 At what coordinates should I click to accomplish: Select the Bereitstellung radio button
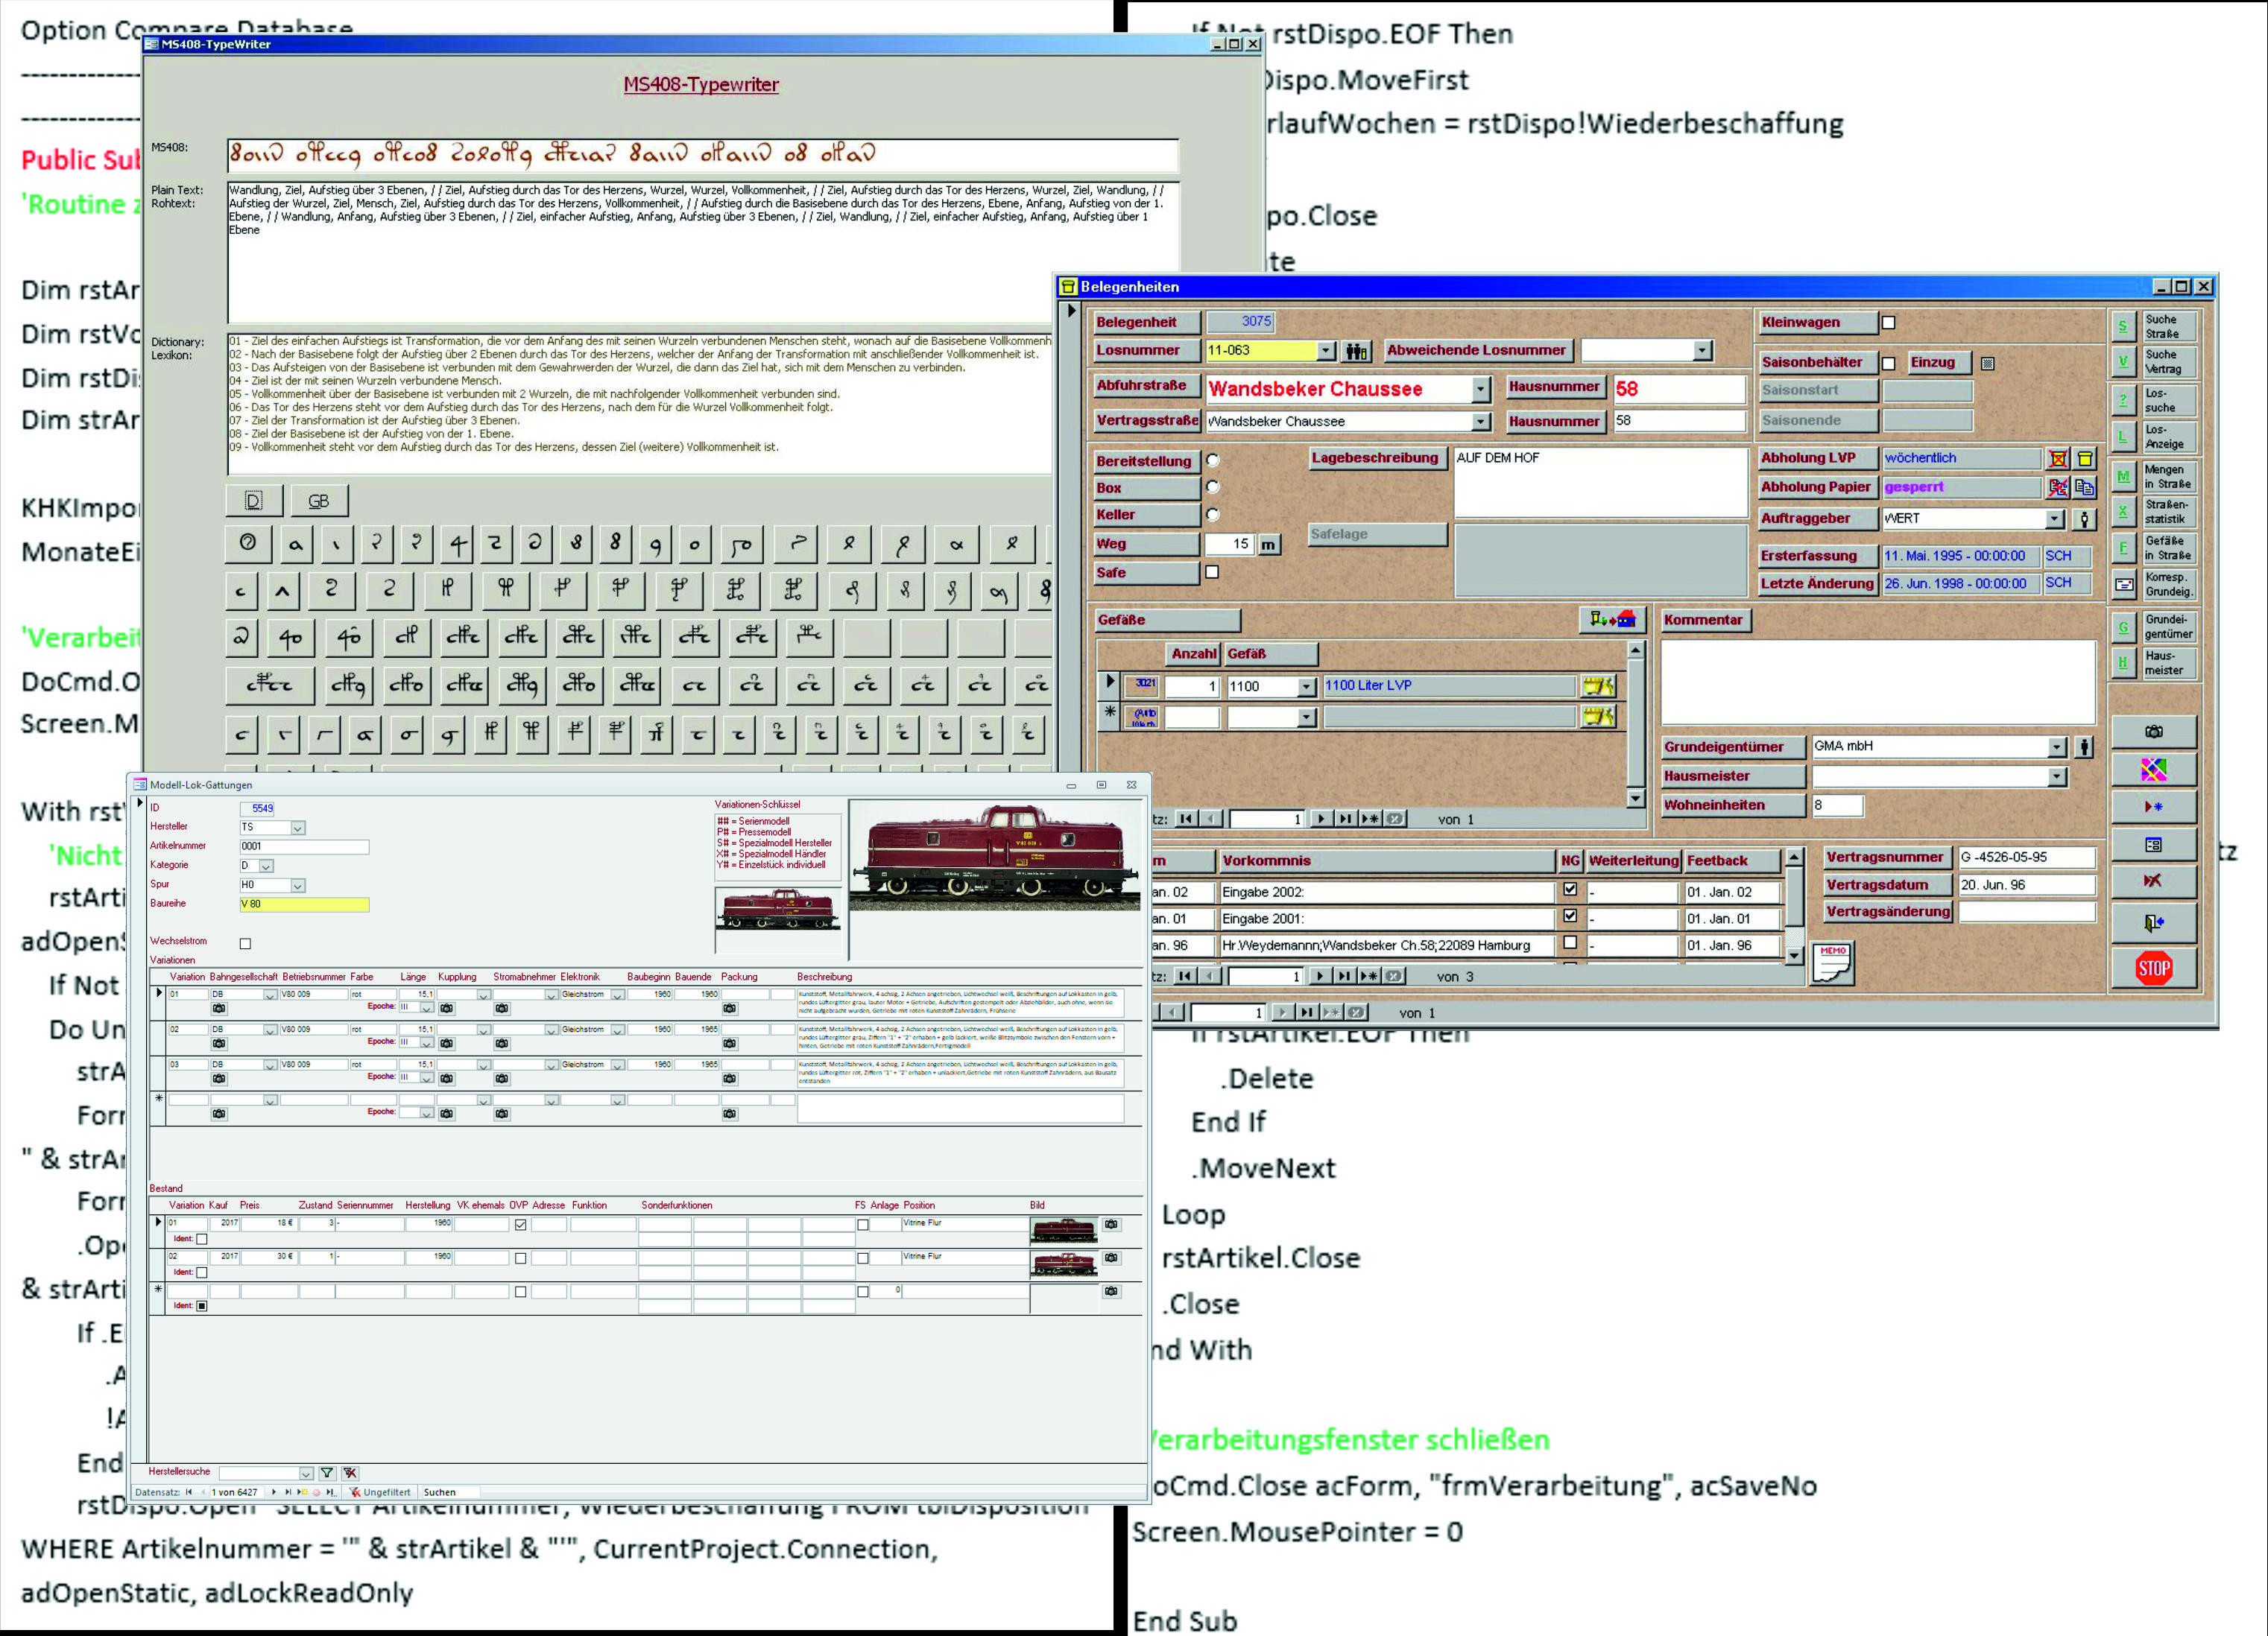click(x=1213, y=460)
